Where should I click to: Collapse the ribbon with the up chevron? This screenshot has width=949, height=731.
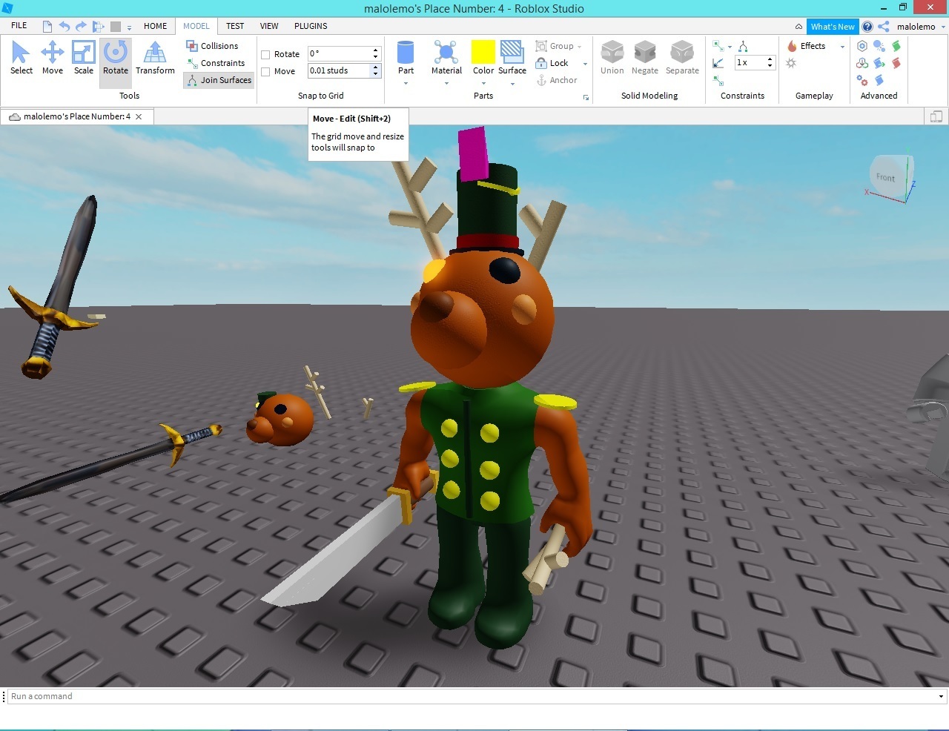click(x=798, y=27)
